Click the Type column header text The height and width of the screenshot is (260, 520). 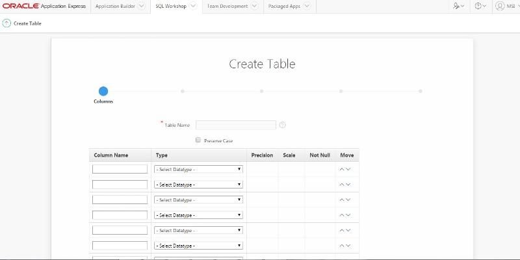pyautogui.click(x=161, y=155)
